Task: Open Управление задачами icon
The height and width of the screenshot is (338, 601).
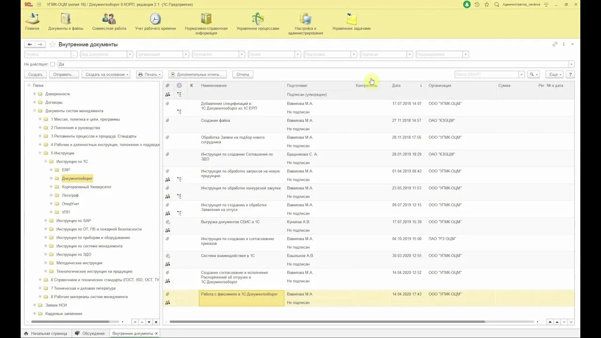Action: point(351,19)
